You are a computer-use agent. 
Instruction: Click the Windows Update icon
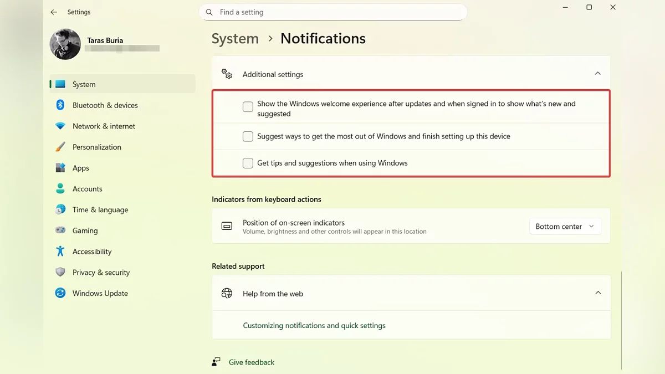60,293
